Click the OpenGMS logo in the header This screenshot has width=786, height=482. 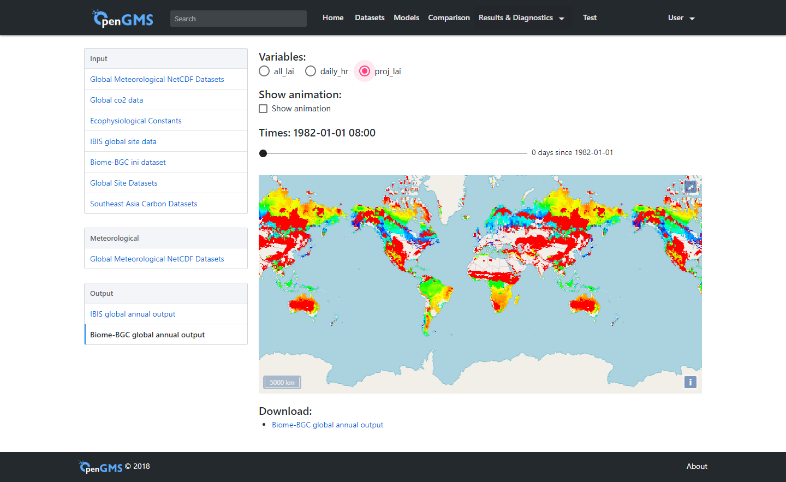(x=122, y=17)
